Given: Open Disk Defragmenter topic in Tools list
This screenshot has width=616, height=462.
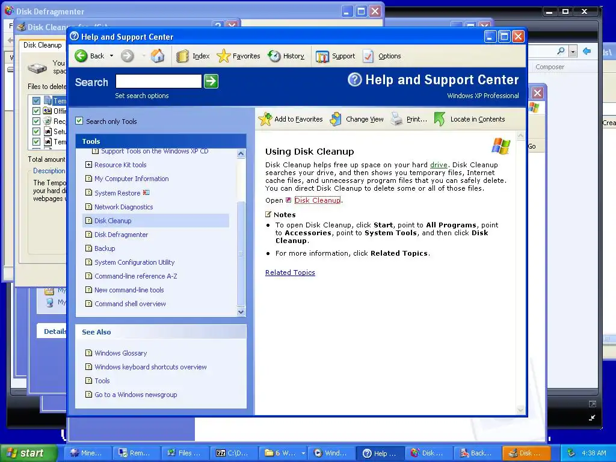Looking at the screenshot, I should [121, 235].
